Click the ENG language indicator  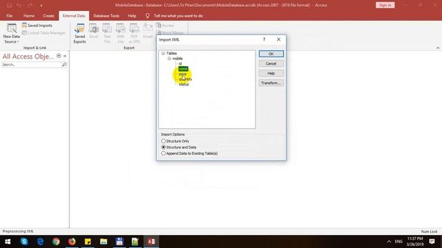[x=398, y=242]
